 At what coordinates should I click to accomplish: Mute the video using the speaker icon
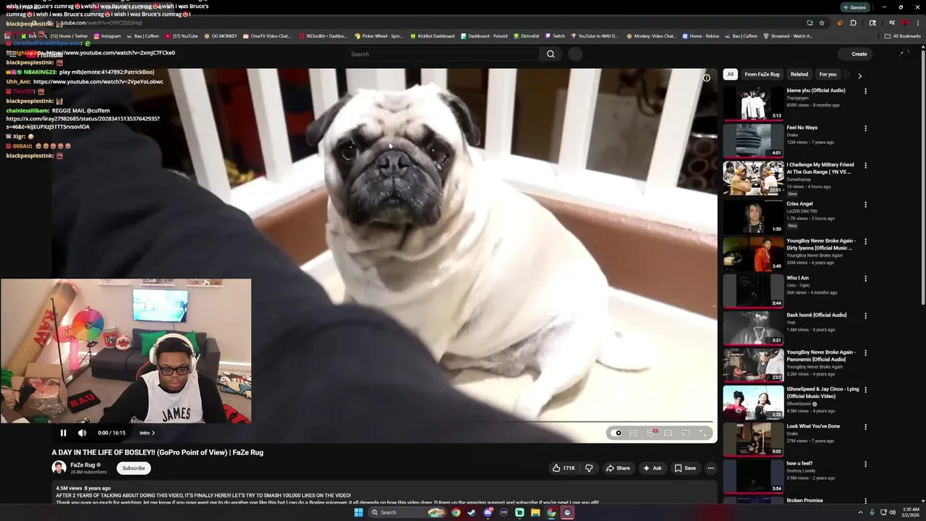coord(82,433)
